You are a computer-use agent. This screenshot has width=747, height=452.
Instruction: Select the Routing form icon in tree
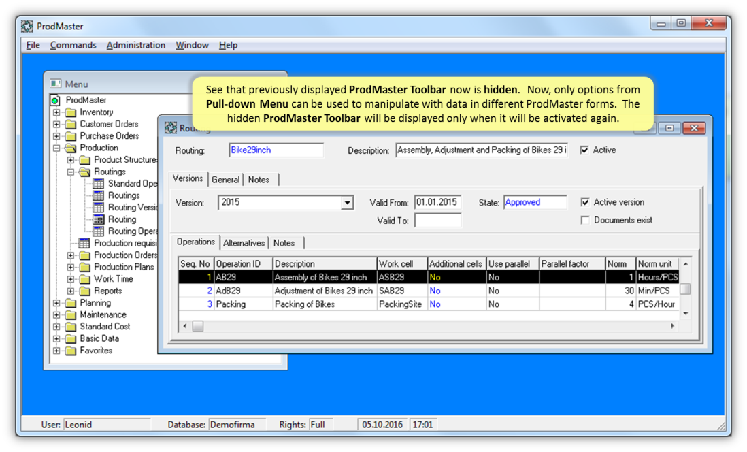tap(98, 219)
